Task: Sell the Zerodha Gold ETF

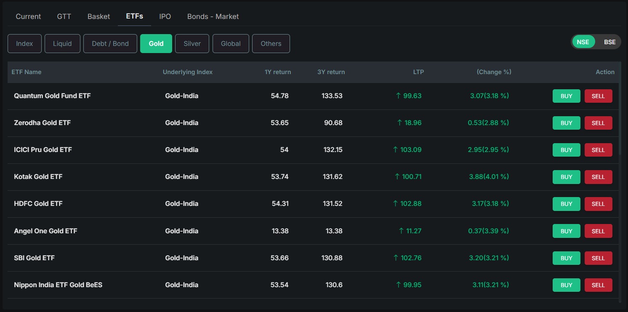Action: click(598, 123)
